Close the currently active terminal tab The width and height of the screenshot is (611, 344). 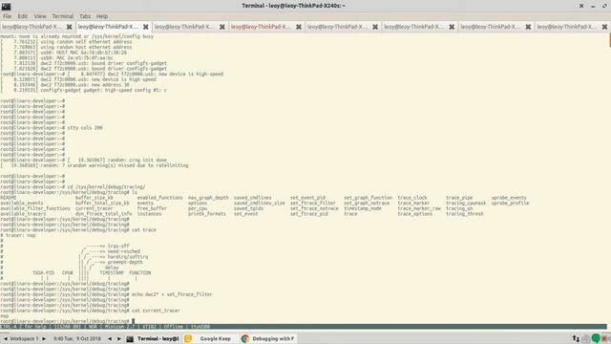pos(145,27)
